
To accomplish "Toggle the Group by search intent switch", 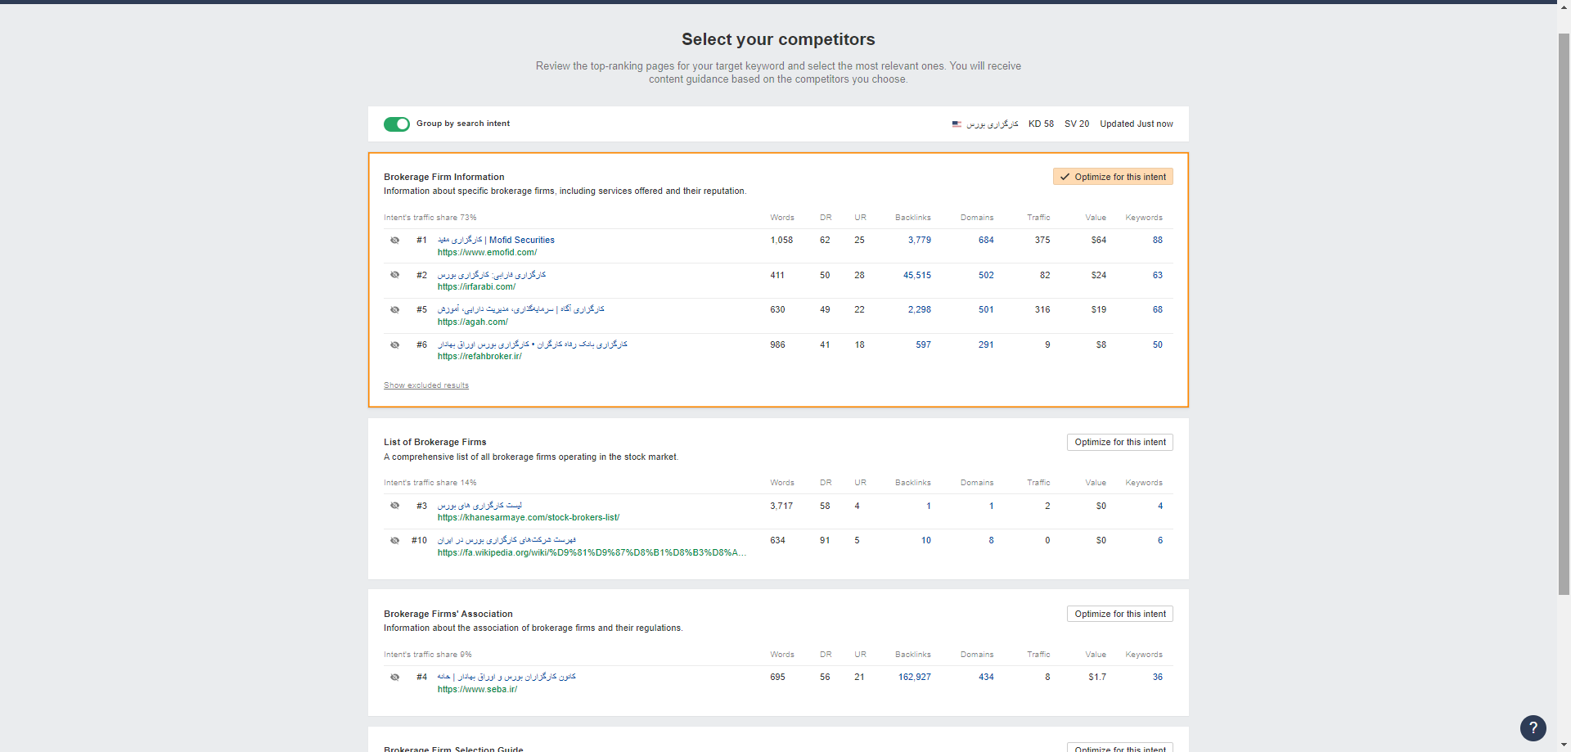I will pos(397,124).
